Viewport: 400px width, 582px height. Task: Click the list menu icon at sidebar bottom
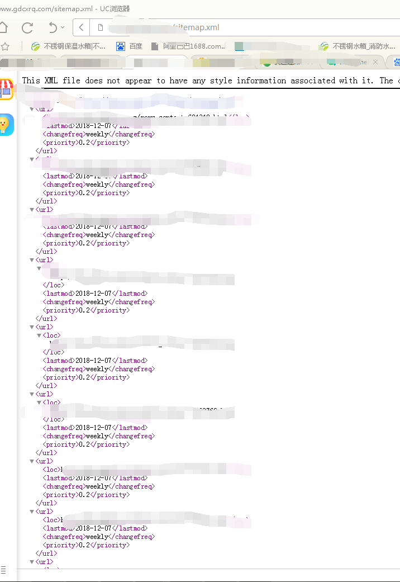click(3, 569)
